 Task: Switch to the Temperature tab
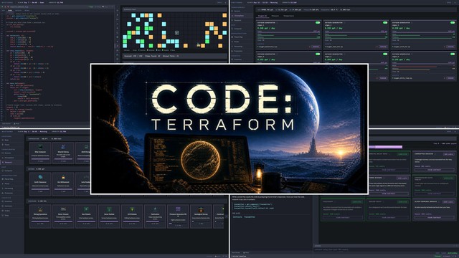[x=288, y=16]
